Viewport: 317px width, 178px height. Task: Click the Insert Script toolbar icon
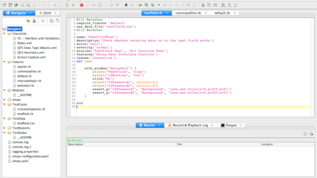(100, 5)
